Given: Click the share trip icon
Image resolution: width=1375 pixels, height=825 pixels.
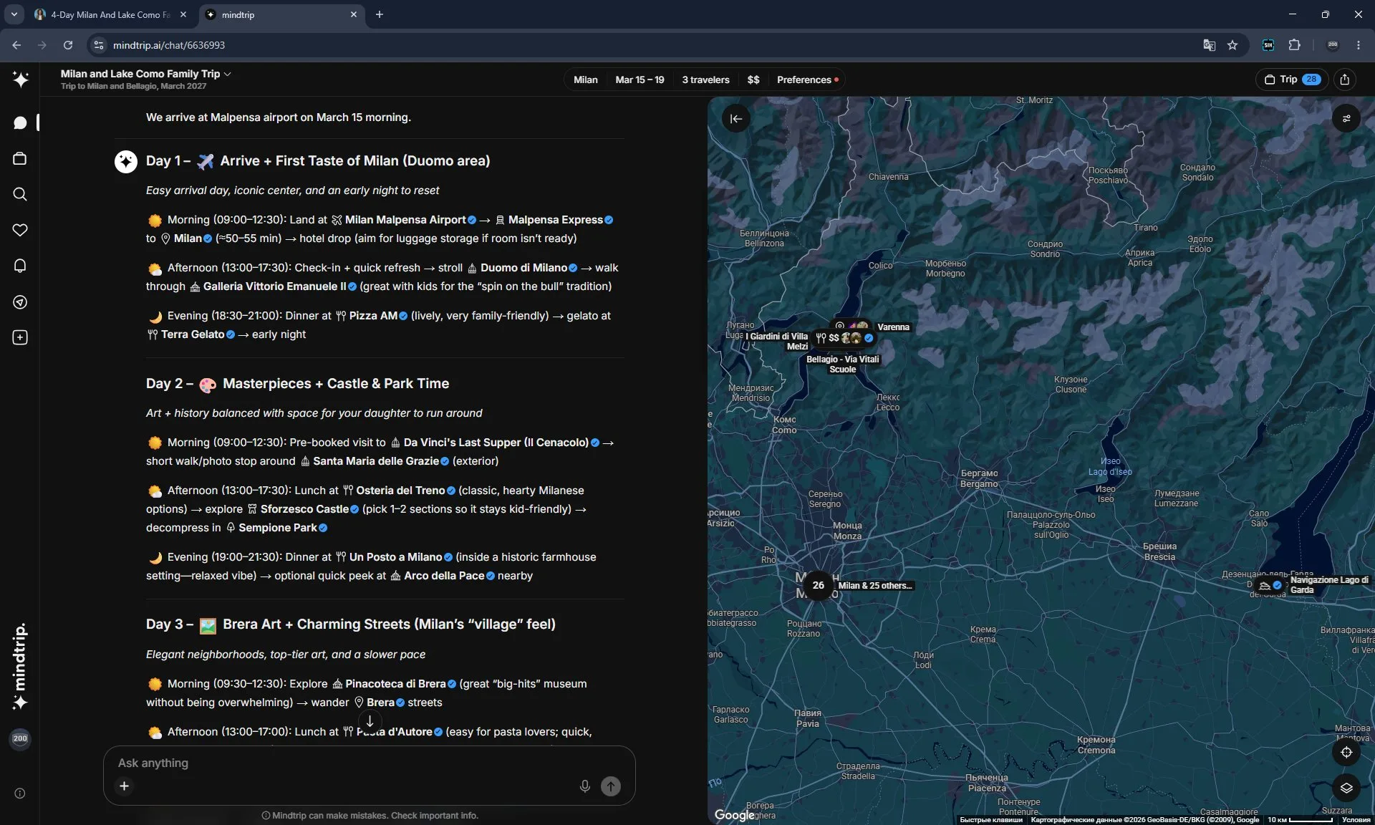Looking at the screenshot, I should pyautogui.click(x=1345, y=79).
